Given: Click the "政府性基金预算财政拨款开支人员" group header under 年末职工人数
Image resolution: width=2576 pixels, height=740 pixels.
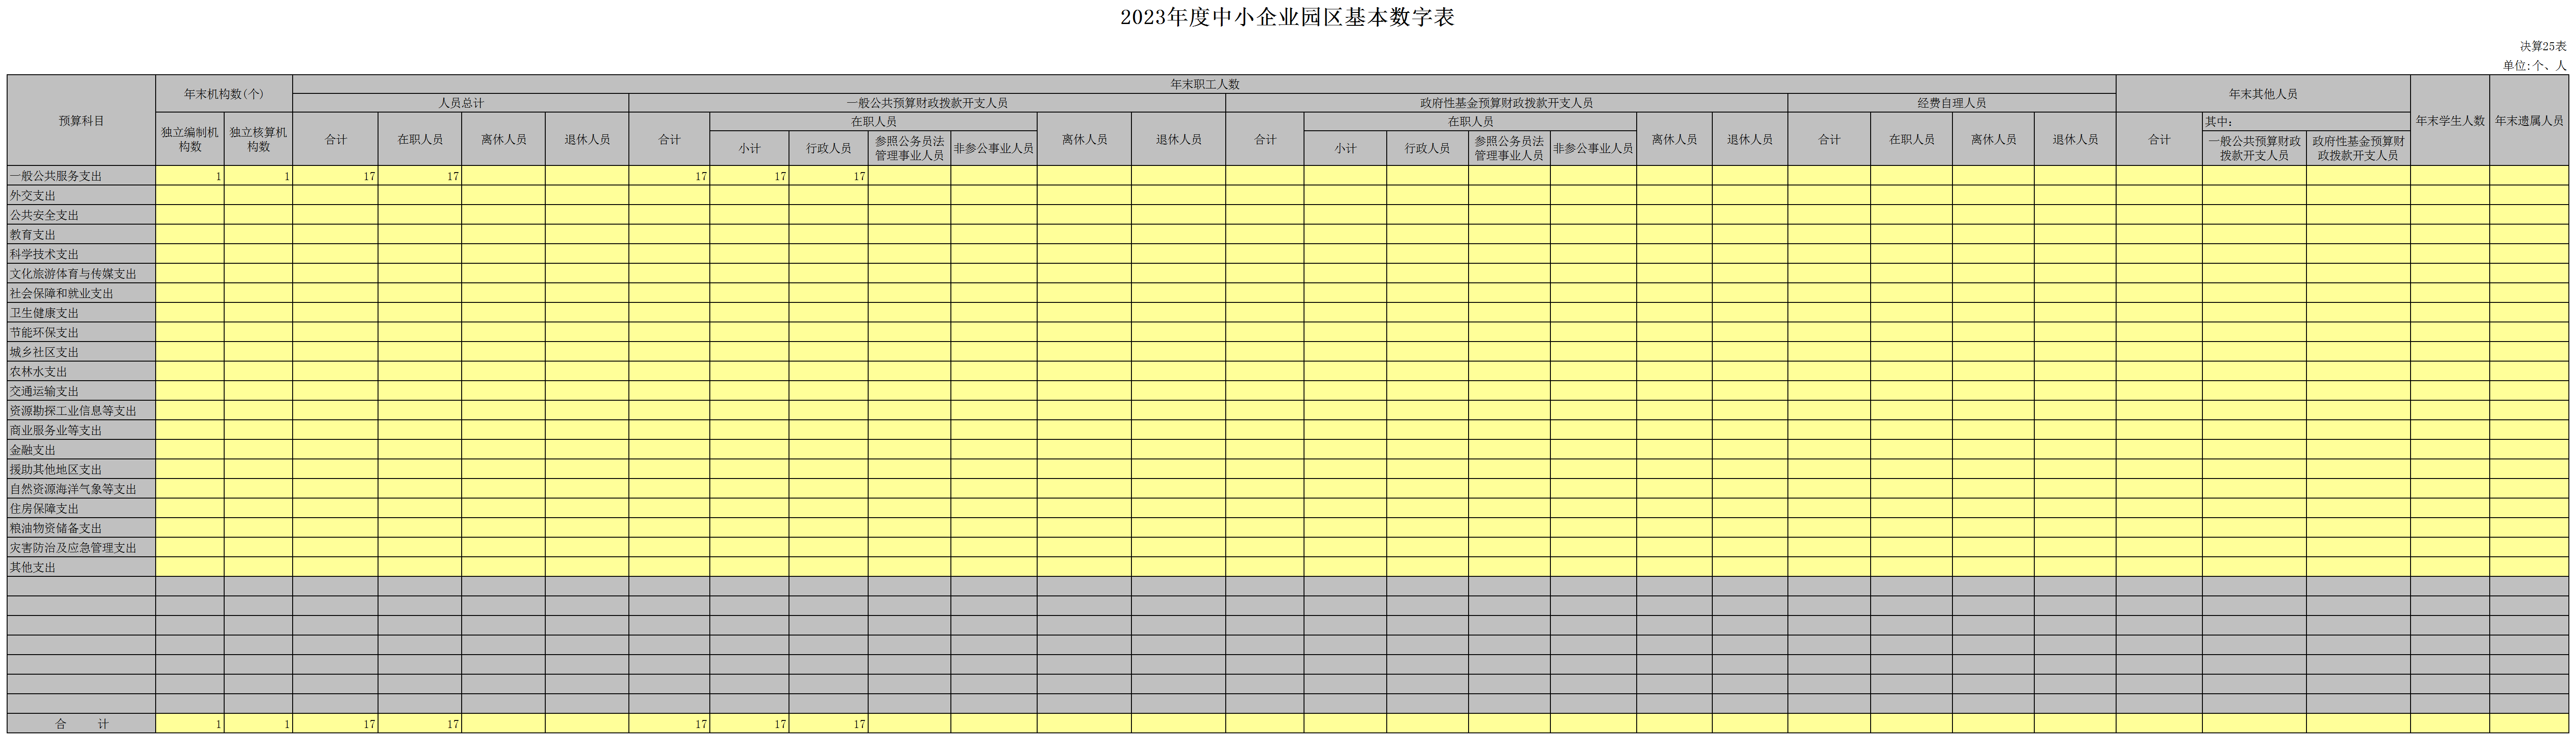Looking at the screenshot, I should coord(1506,103).
